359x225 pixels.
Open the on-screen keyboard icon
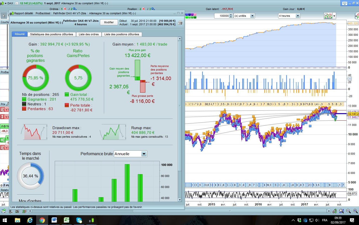click(345, 3)
